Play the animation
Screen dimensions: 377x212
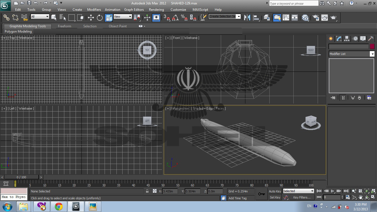tap(333, 191)
